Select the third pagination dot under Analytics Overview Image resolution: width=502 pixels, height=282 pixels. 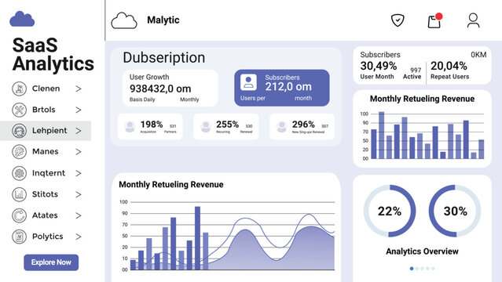[423, 269]
